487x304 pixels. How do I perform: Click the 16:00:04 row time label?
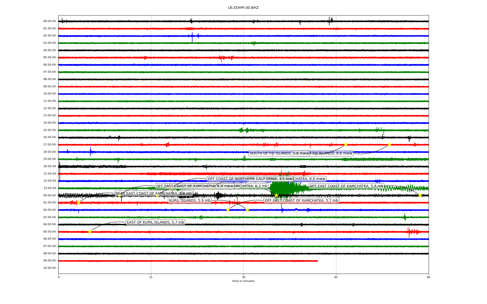coord(49,137)
